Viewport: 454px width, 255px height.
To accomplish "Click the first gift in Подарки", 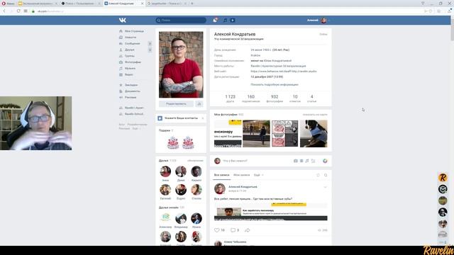I will click(173, 142).
